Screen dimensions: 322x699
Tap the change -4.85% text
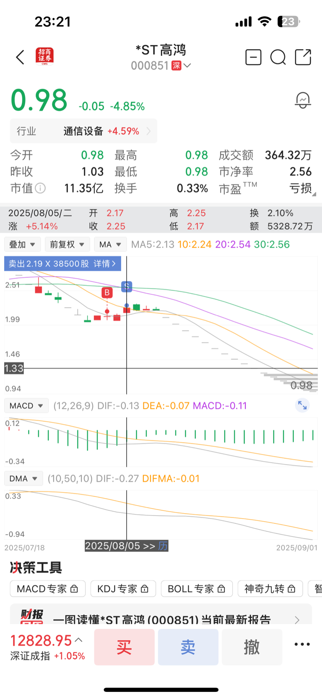pos(127,106)
